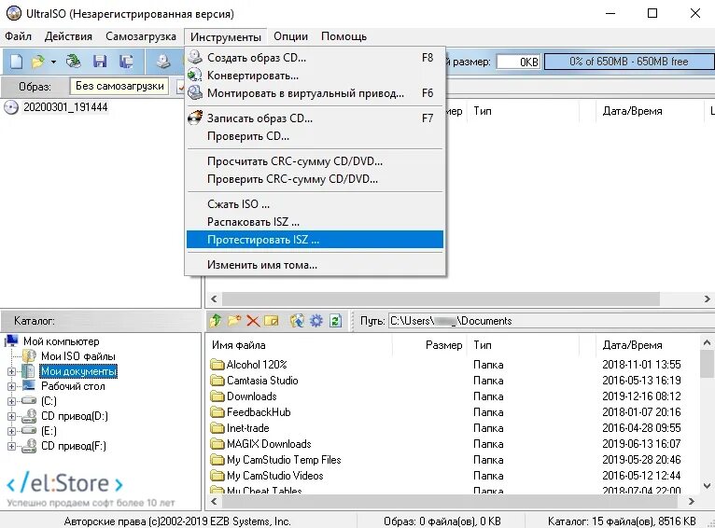Expand the CD привод(F:) node
This screenshot has height=528, width=715.
11,446
